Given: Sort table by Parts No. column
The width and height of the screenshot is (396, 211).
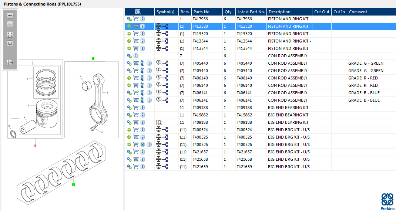Looking at the screenshot, I should click(x=202, y=12).
